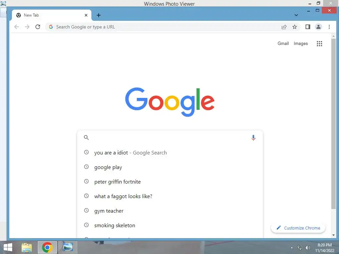Start voice search with the microphone
This screenshot has height=254, width=339.
[x=253, y=138]
